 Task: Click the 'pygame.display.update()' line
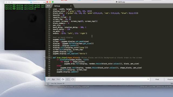coord(68,72)
